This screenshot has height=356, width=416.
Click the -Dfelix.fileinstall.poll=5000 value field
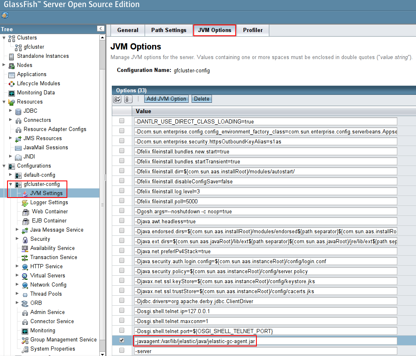click(x=265, y=201)
